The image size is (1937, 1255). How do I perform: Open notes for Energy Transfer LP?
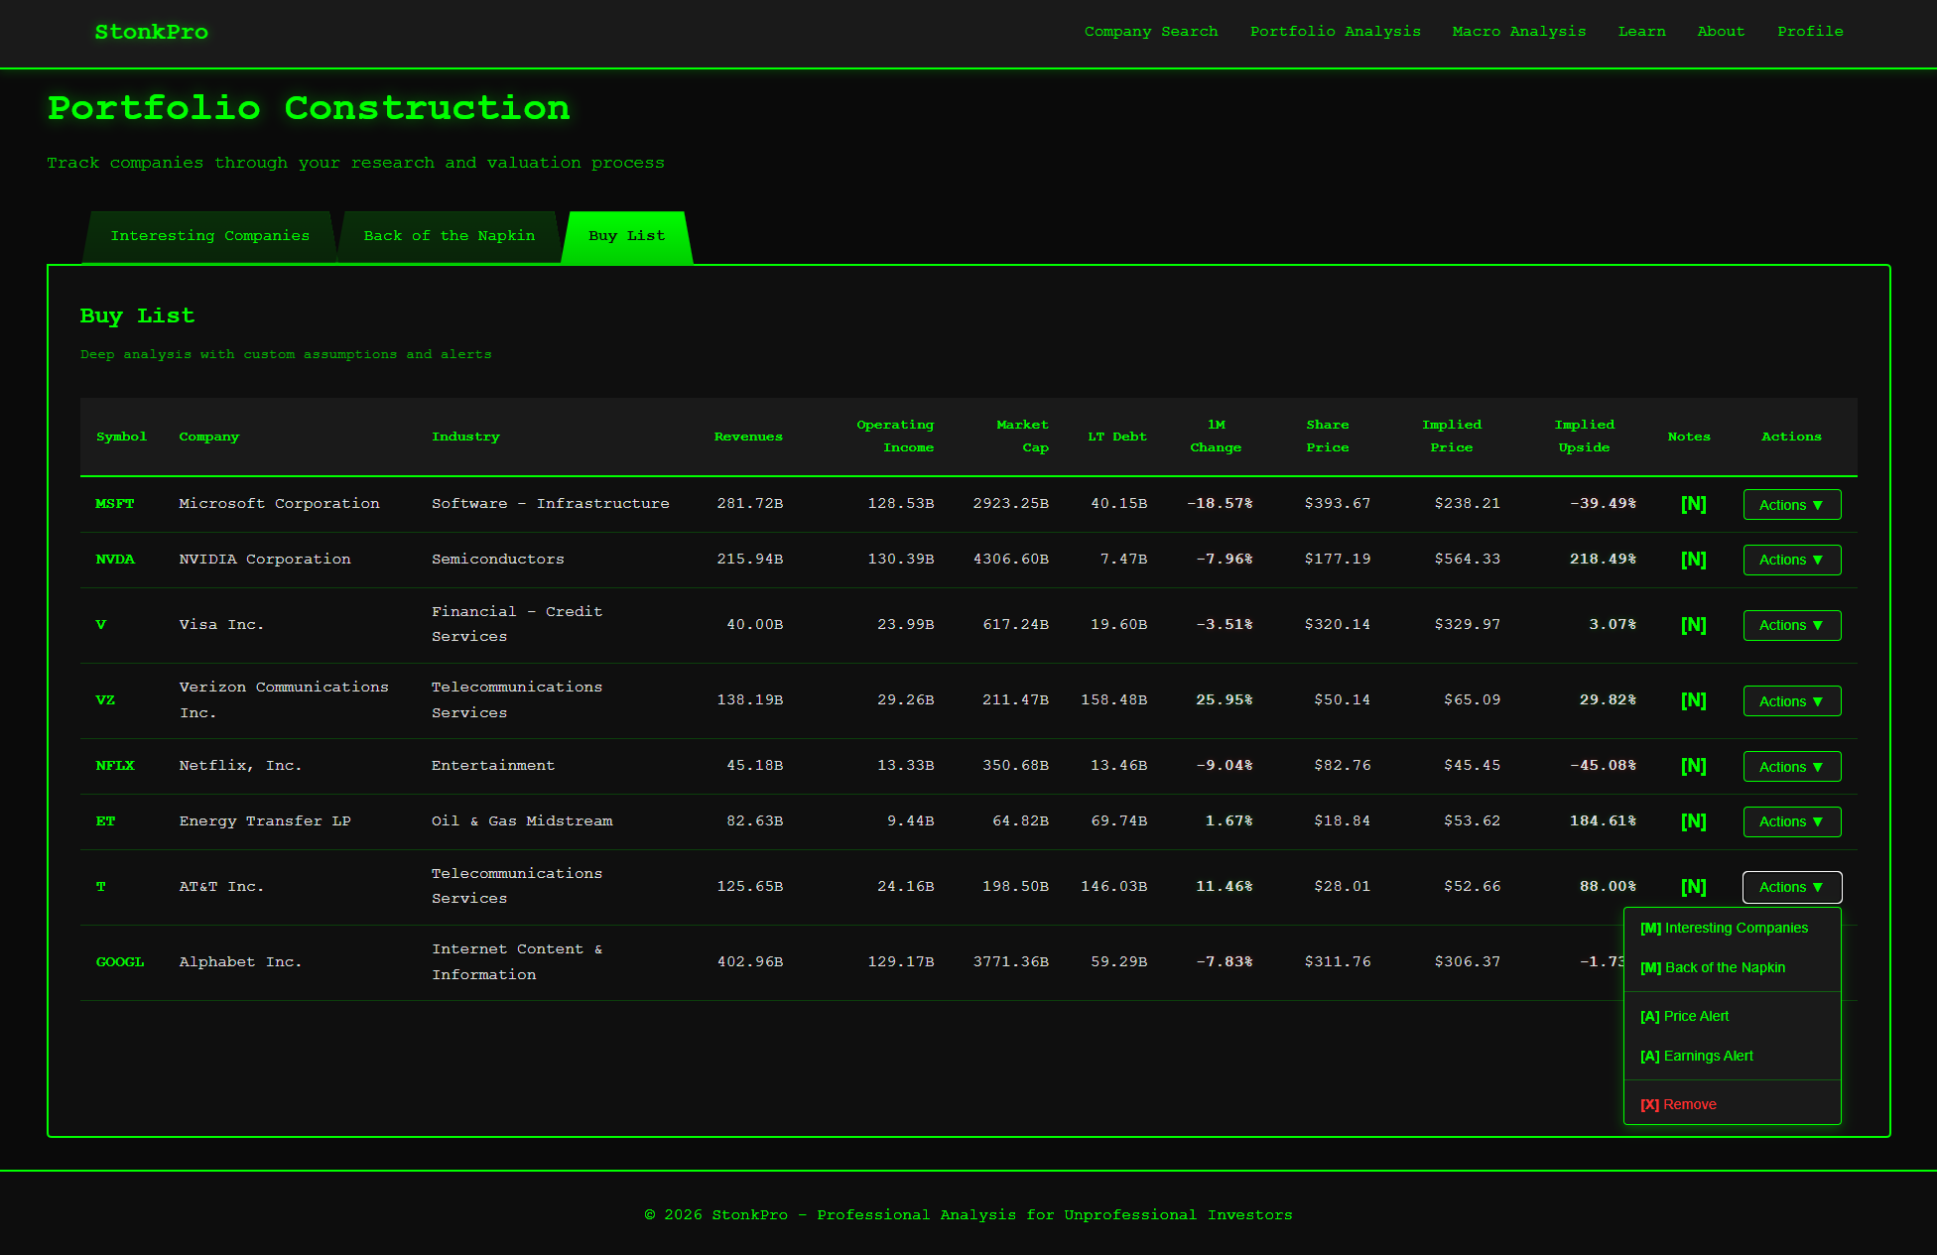(1694, 821)
